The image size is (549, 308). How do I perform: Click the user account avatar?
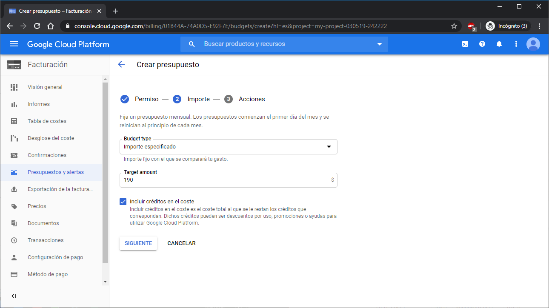[x=533, y=44]
